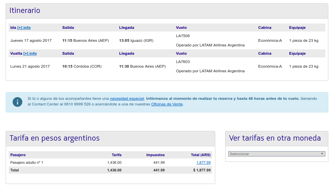Click the Total row label
Viewport: 331px width, 188px height.
click(15, 170)
